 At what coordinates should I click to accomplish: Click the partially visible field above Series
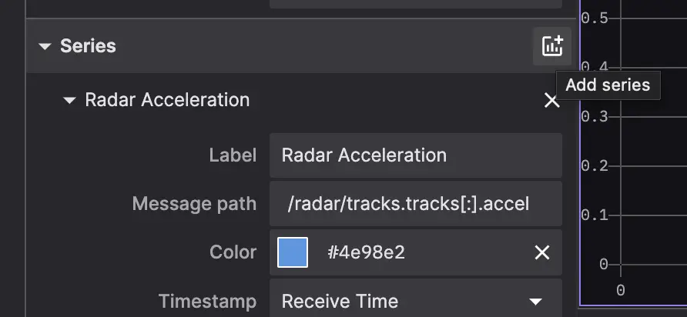point(416,4)
